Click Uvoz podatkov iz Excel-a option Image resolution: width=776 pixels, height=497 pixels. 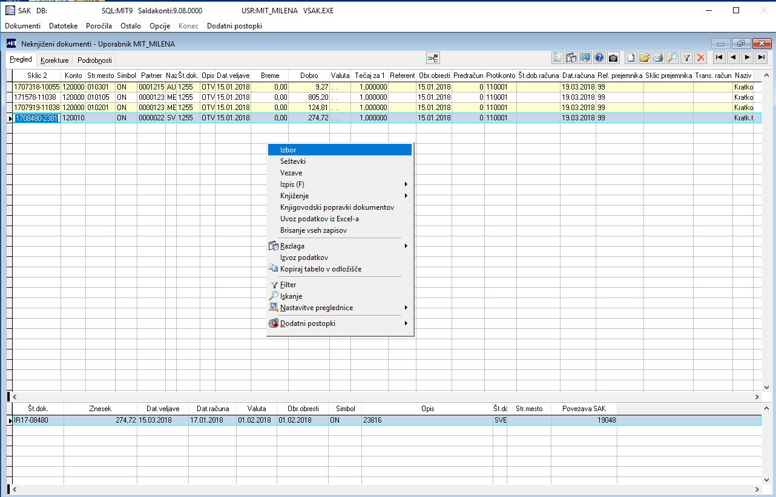click(x=320, y=219)
